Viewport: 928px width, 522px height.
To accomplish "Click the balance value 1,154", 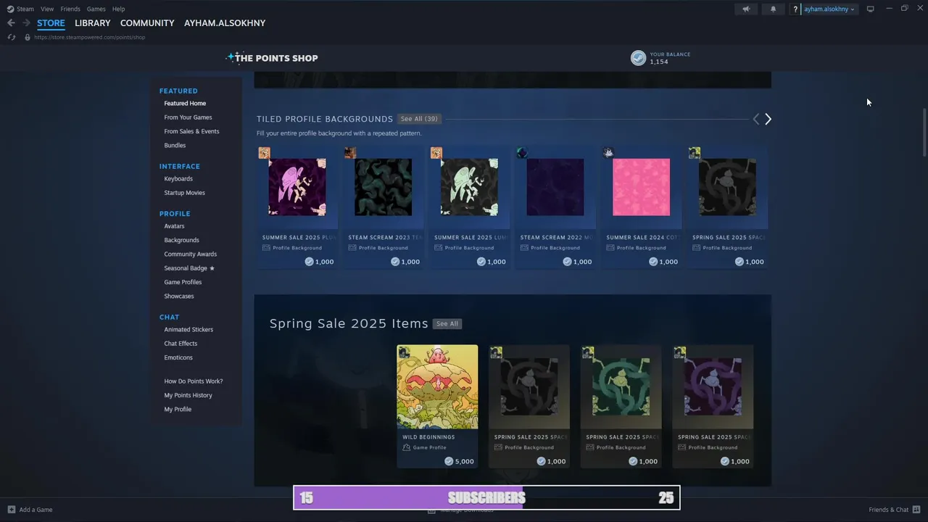I will point(659,62).
